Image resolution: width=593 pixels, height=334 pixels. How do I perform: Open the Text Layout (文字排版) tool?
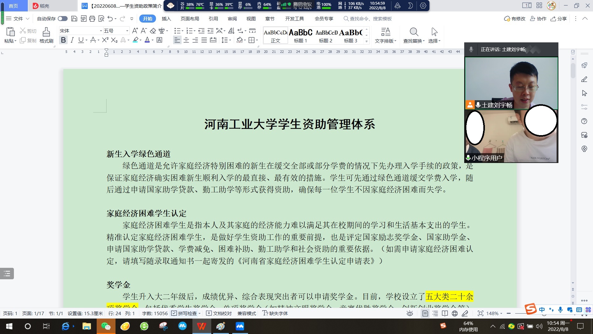[385, 35]
